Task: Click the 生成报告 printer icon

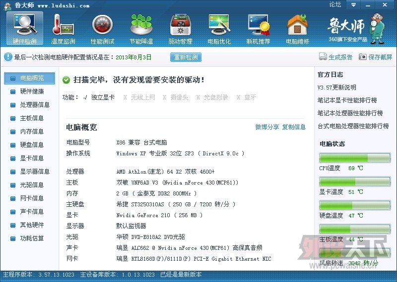Action: coord(323,57)
